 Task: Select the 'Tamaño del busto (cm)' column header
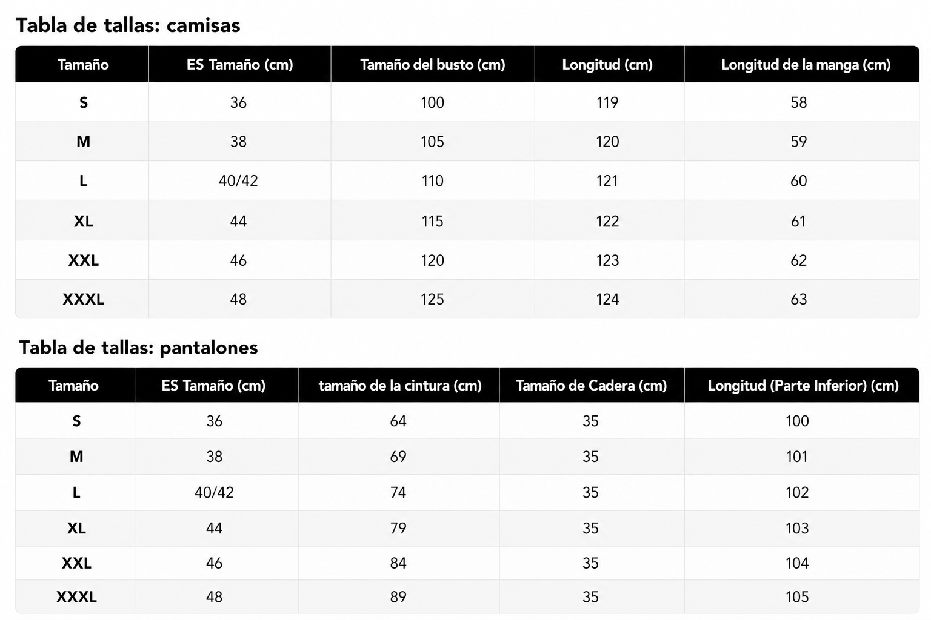click(433, 64)
